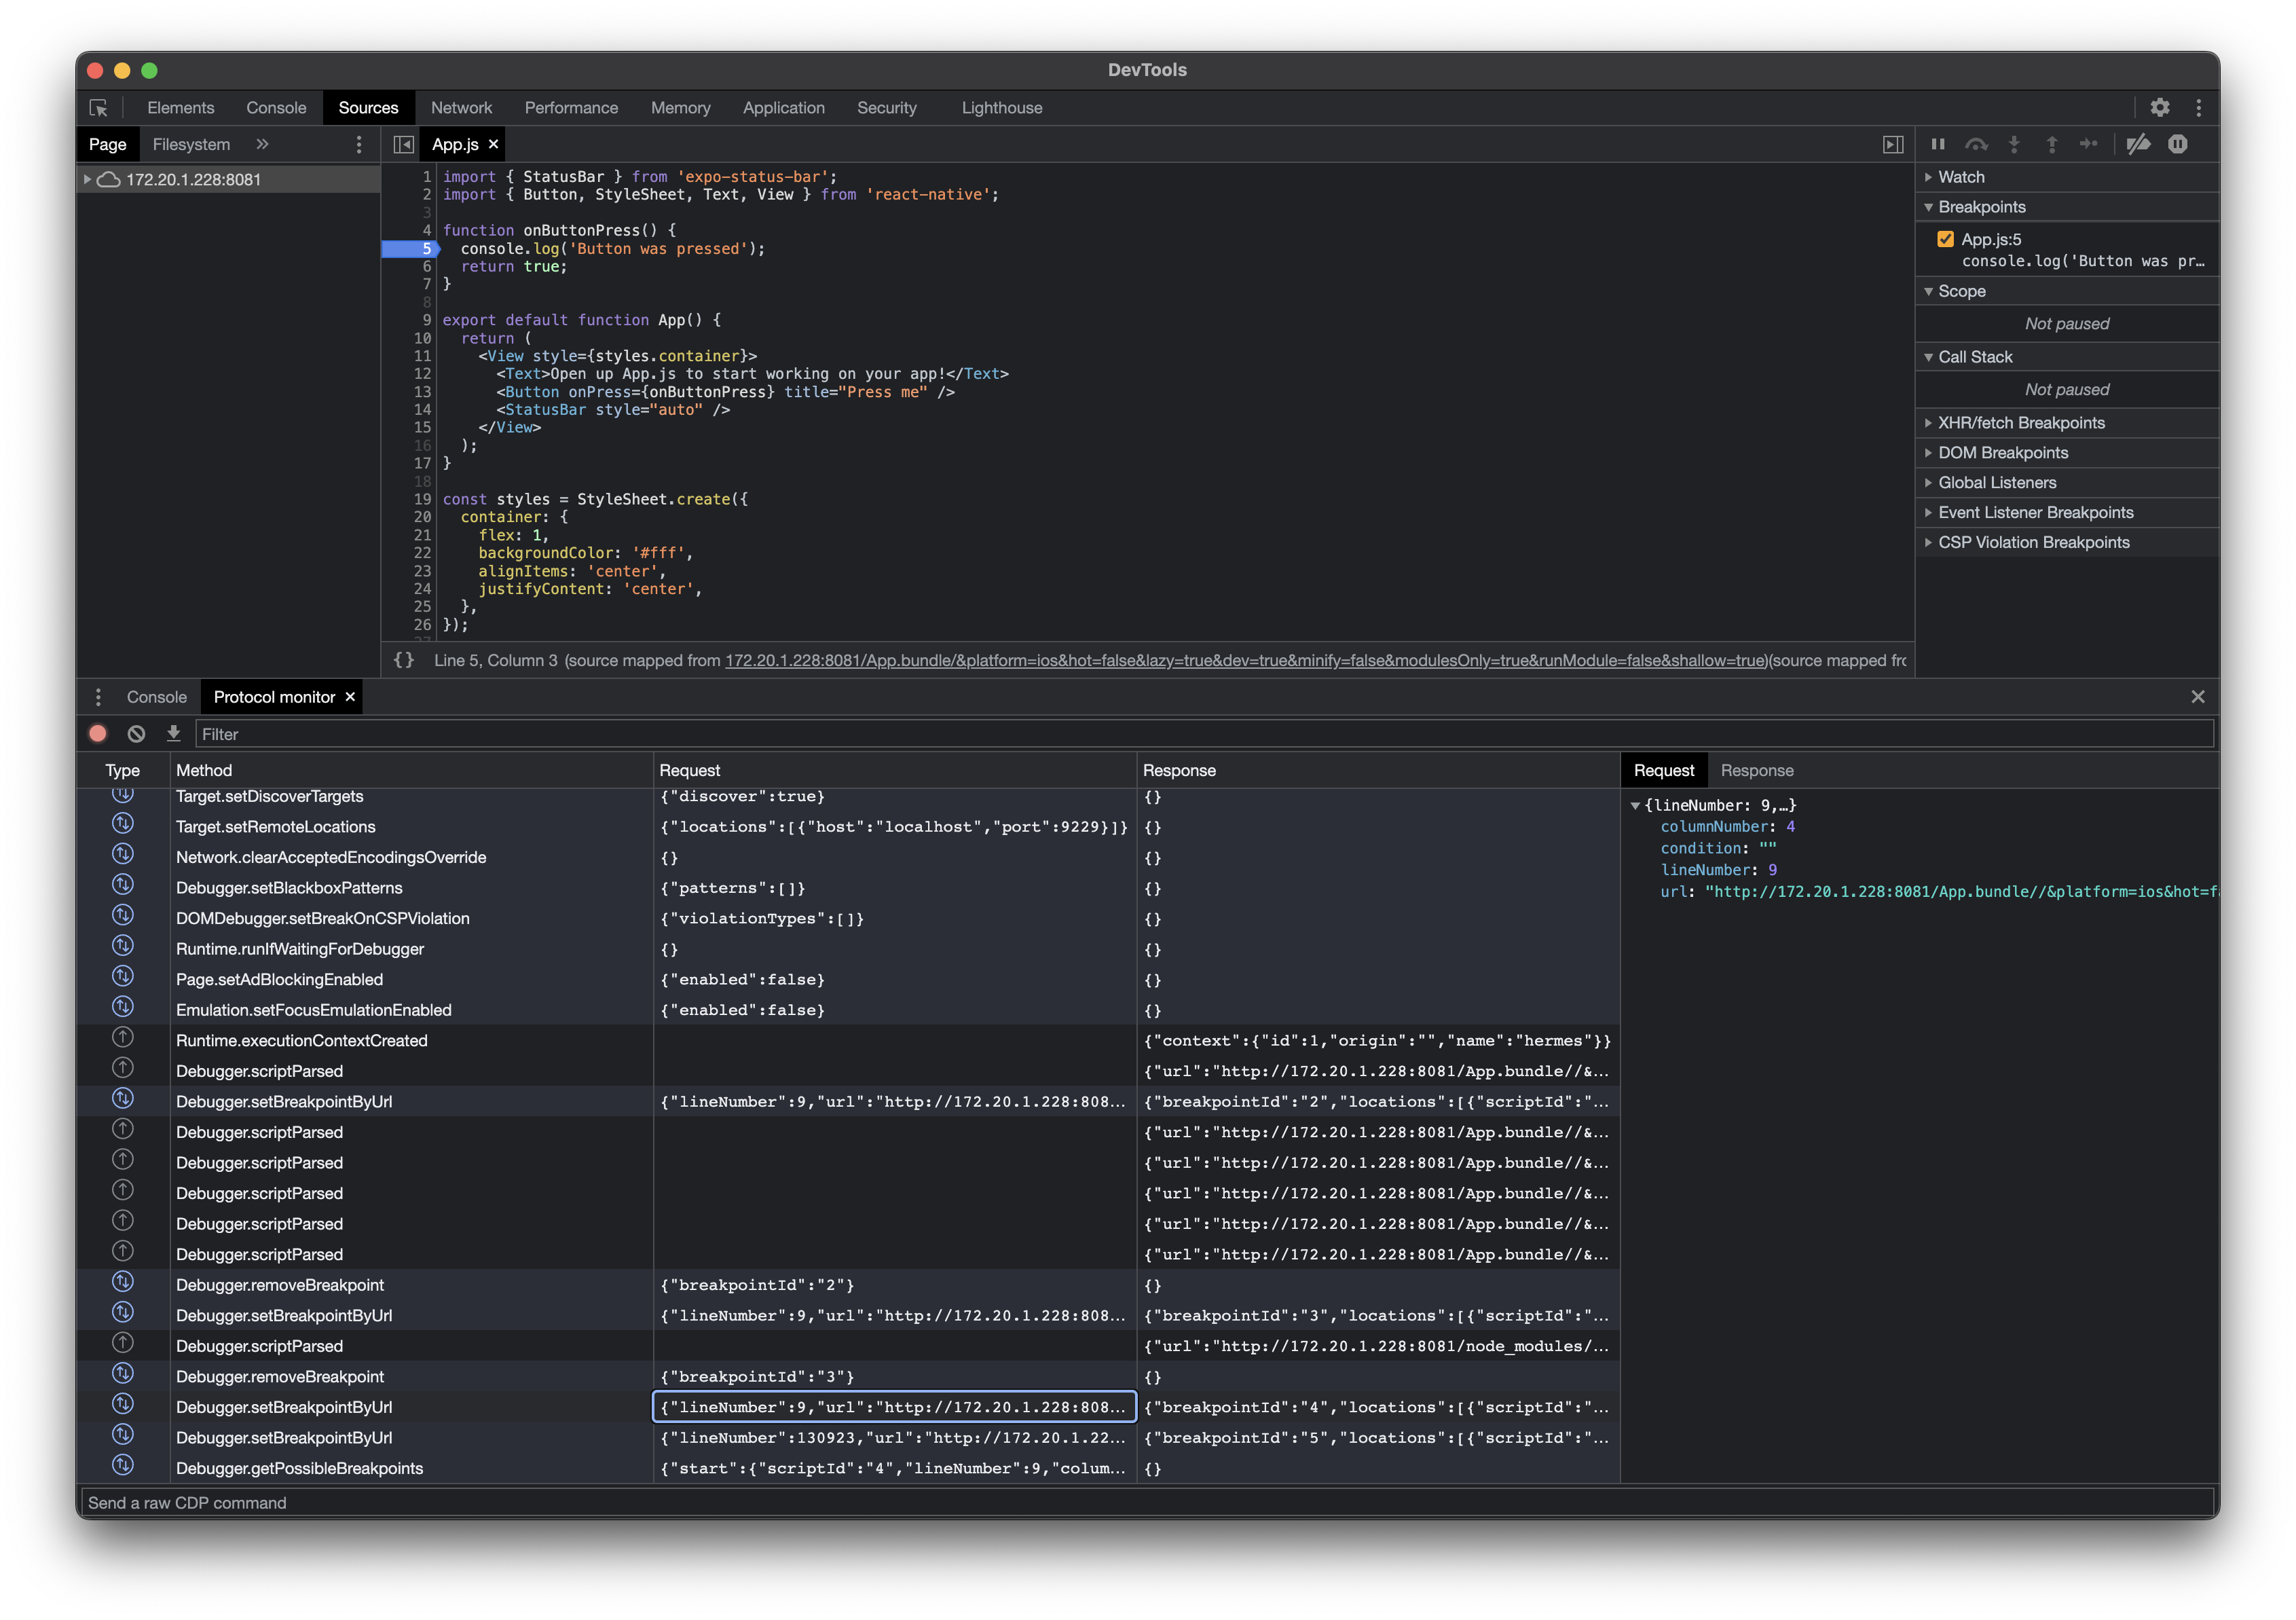Enable the Pause on exceptions icon
The image size is (2296, 1620).
pos(2178,144)
